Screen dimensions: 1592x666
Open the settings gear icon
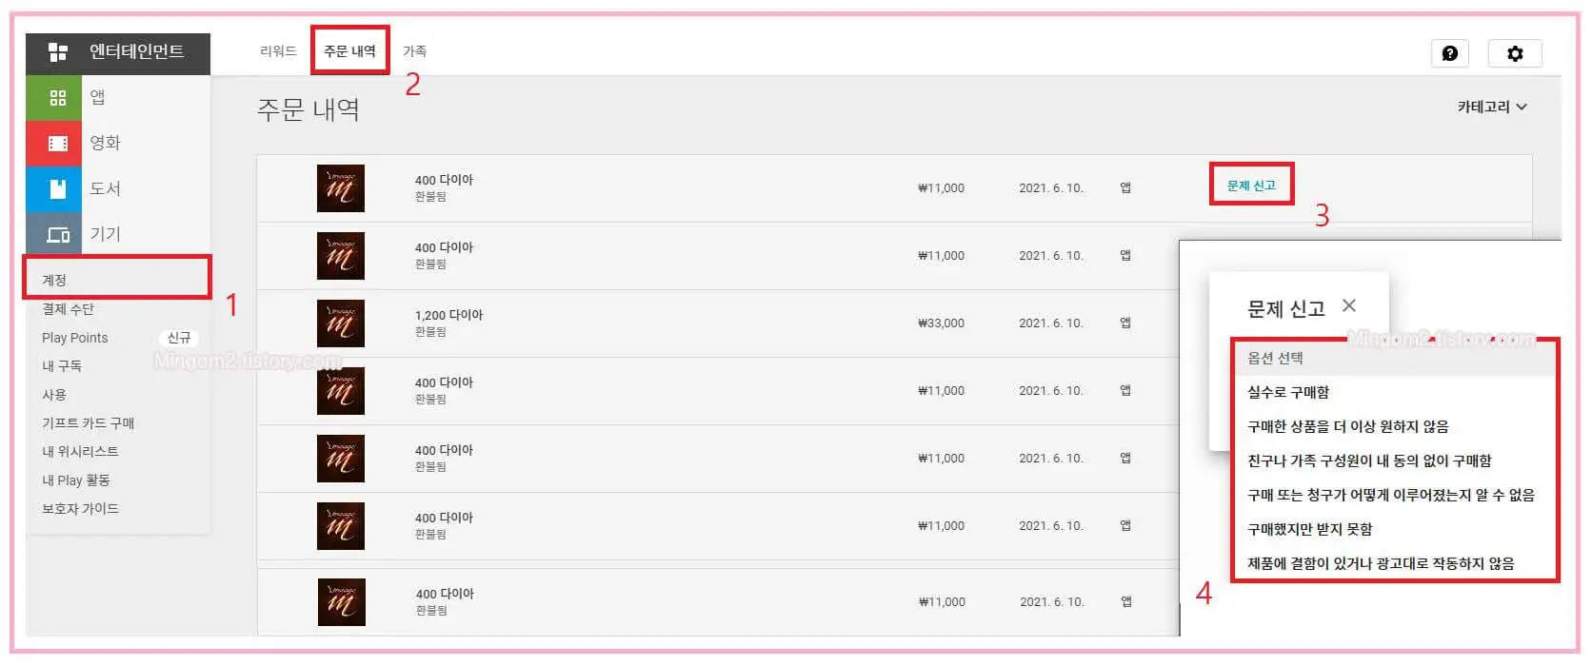1515,53
